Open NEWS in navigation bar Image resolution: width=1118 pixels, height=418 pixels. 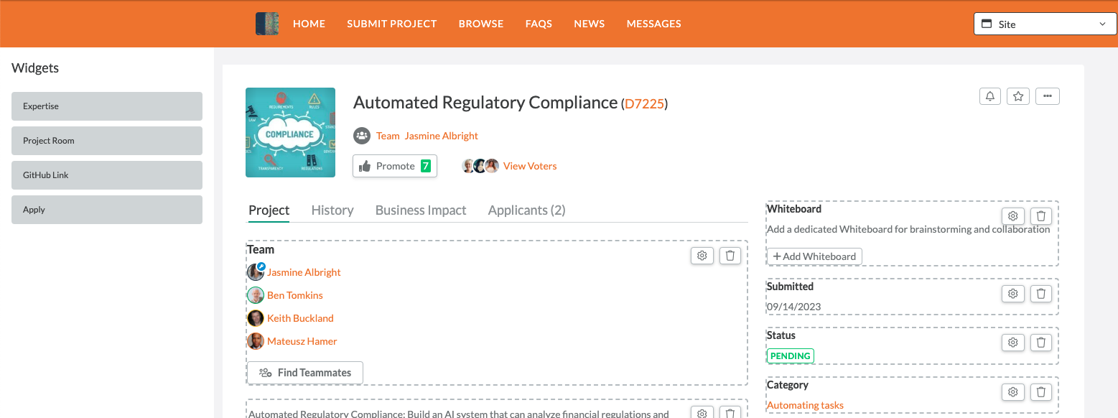[x=590, y=24]
